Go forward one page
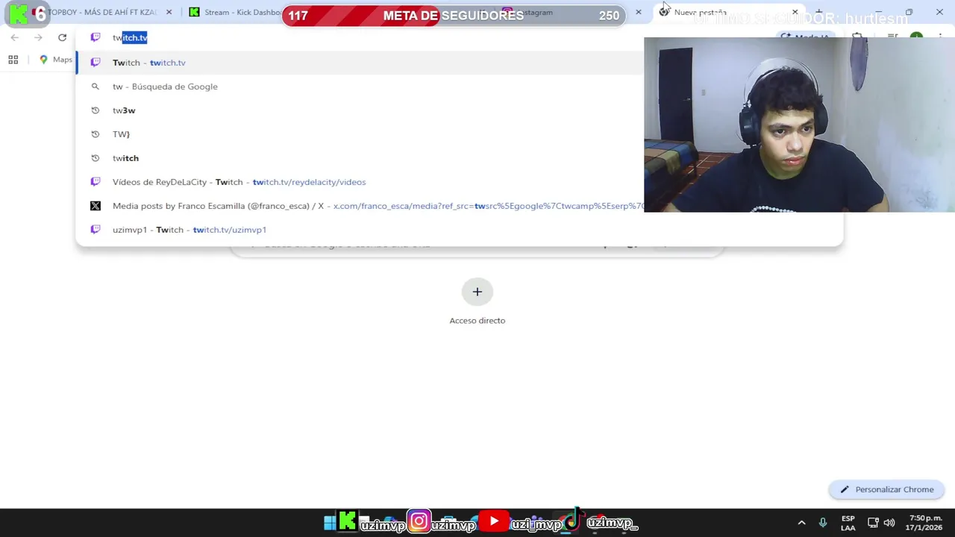This screenshot has height=537, width=955. pos(38,37)
